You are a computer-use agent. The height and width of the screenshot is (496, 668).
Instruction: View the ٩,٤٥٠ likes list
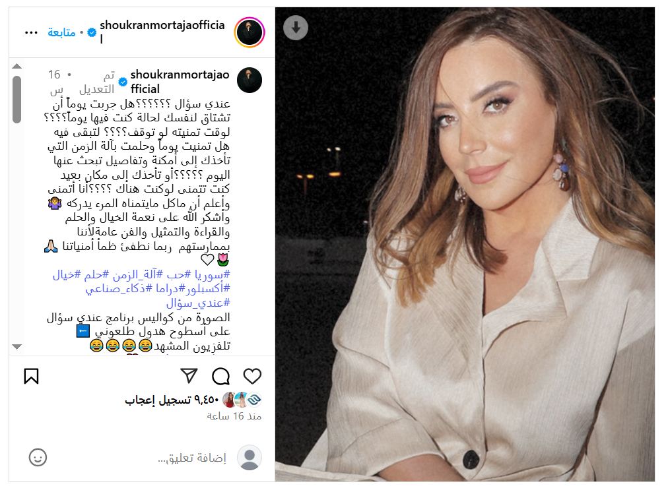point(172,399)
